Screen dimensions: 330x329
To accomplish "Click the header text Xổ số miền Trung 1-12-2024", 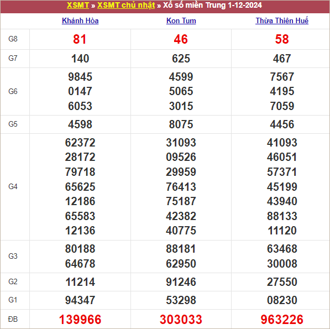I will coord(212,6).
